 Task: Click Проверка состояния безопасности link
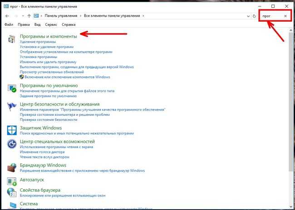[49, 120]
